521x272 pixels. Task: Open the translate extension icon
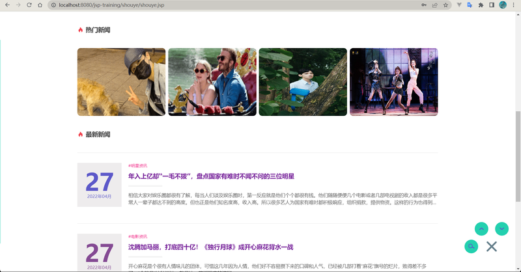point(470,5)
